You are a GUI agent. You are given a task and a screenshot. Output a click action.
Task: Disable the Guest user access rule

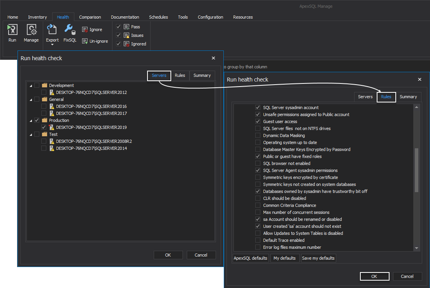pyautogui.click(x=257, y=121)
